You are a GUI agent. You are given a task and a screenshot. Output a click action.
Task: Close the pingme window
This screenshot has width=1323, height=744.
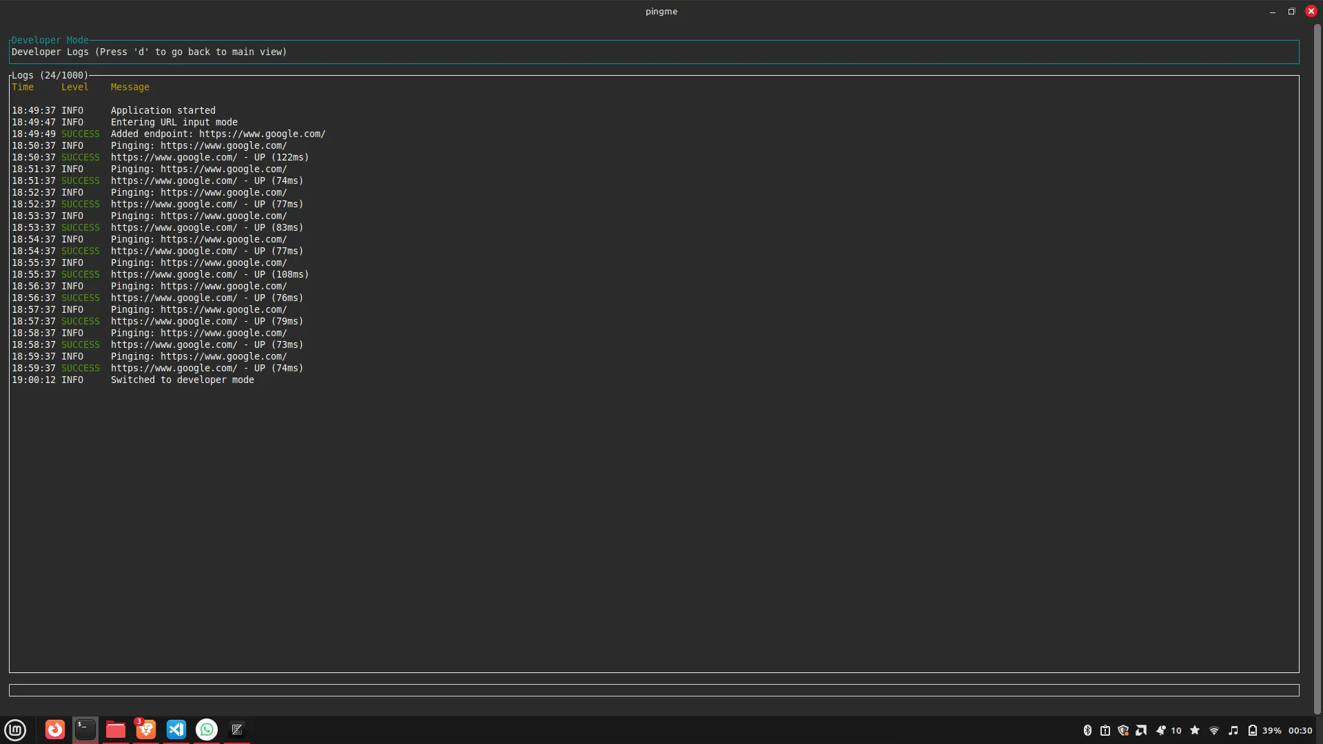pyautogui.click(x=1311, y=12)
